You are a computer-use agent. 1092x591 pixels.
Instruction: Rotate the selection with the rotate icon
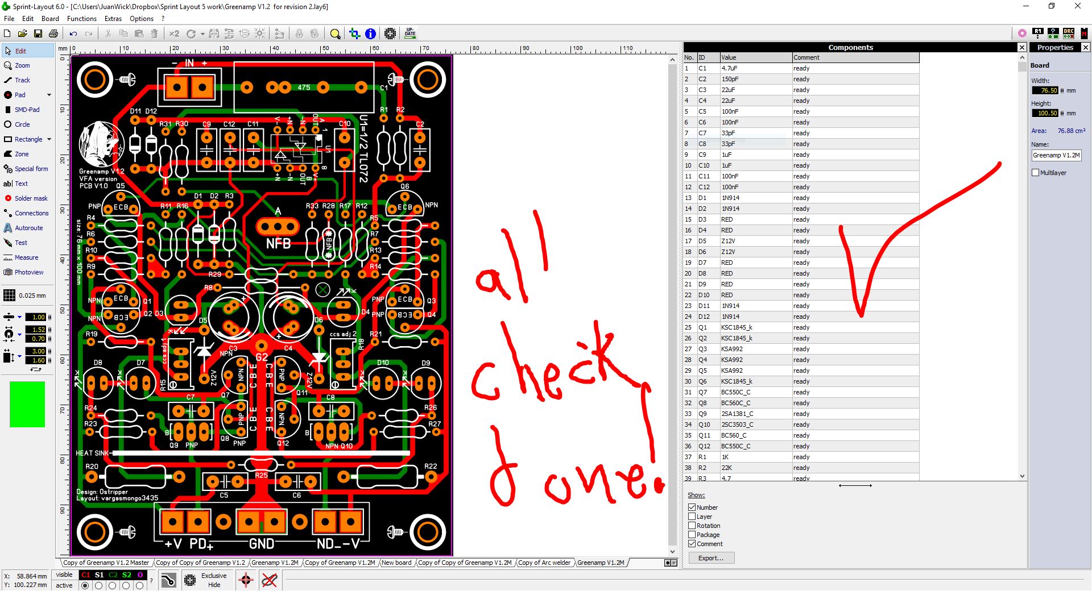point(191,34)
